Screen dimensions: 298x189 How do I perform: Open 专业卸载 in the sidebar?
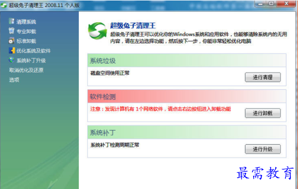pos(26,31)
